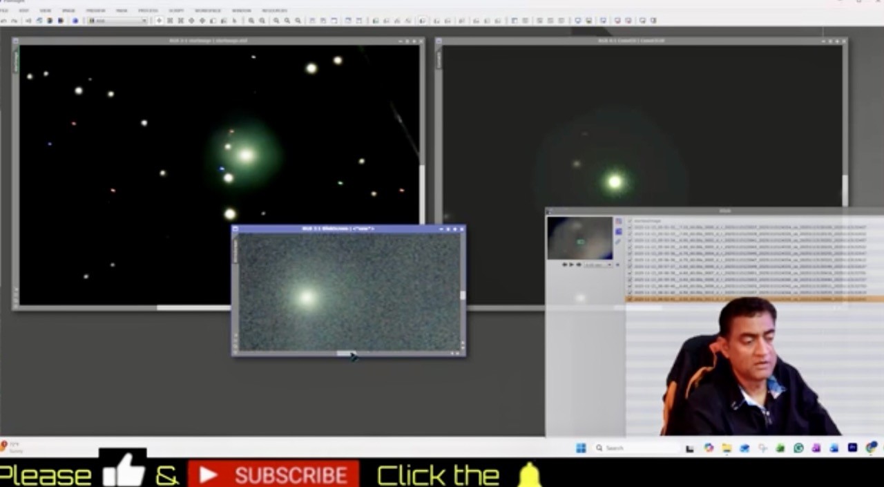Open the PROCESS menu
The image size is (884, 487).
pos(147,10)
